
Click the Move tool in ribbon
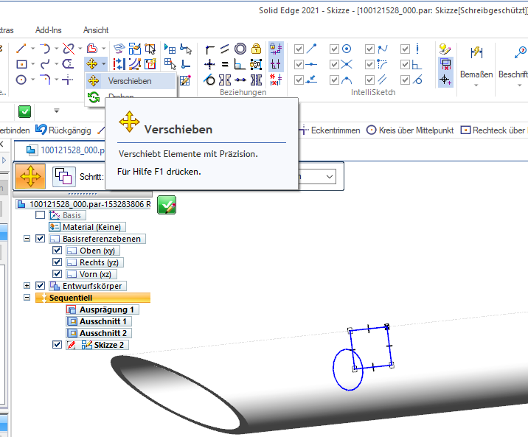click(x=92, y=64)
